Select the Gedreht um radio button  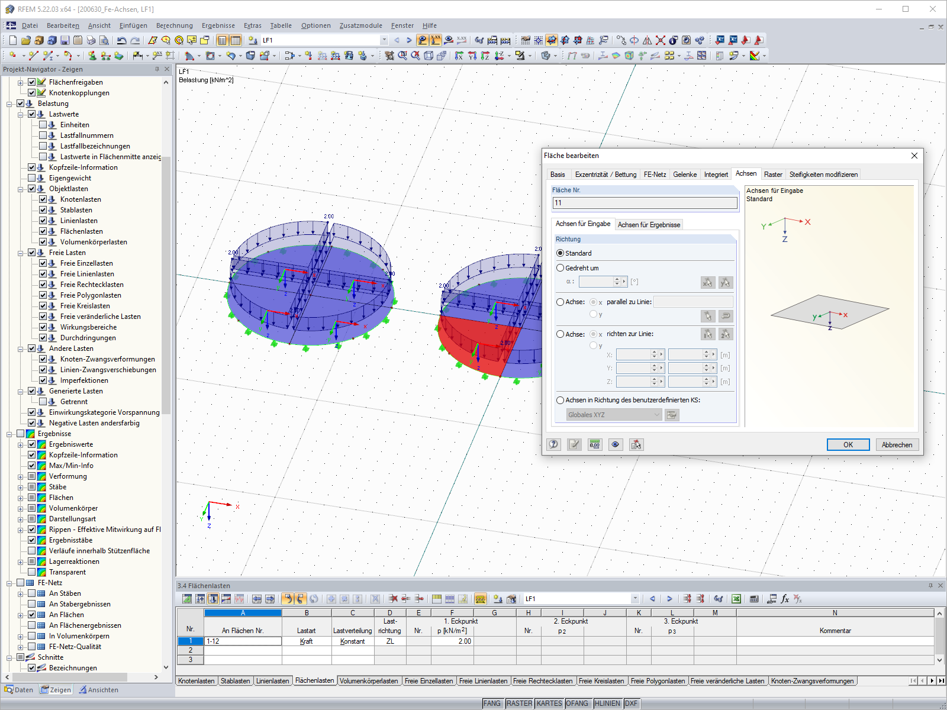click(x=560, y=268)
